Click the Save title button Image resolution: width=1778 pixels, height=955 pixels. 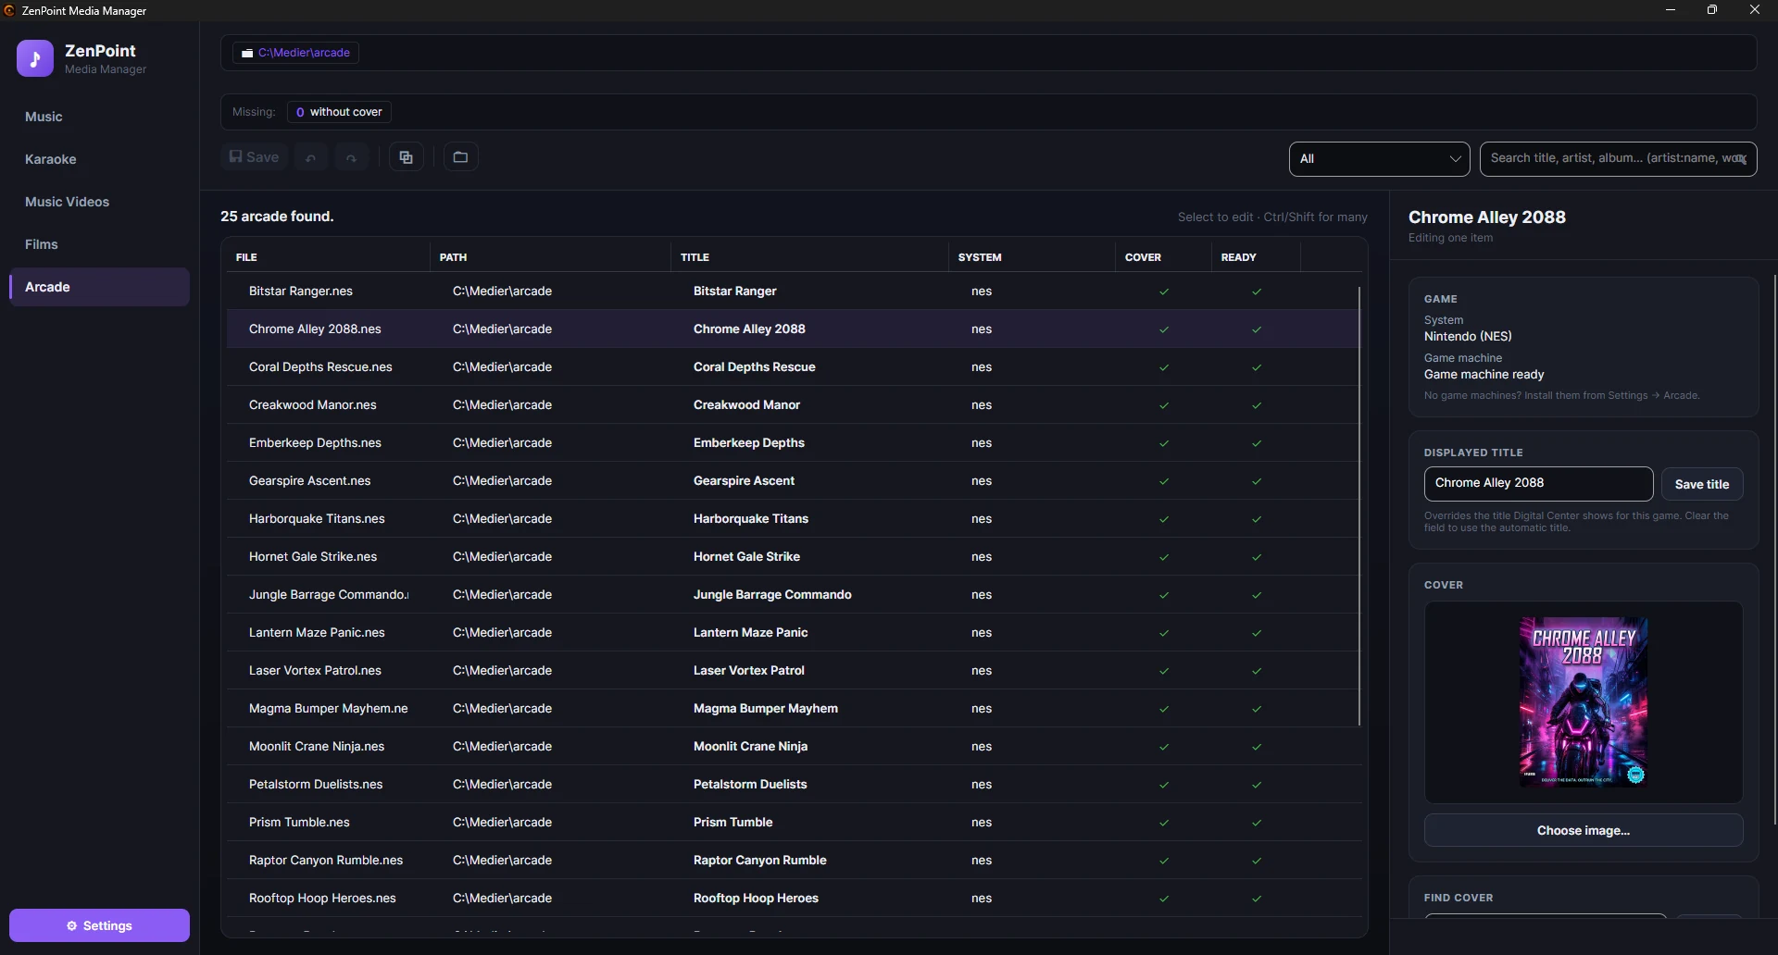click(1702, 484)
